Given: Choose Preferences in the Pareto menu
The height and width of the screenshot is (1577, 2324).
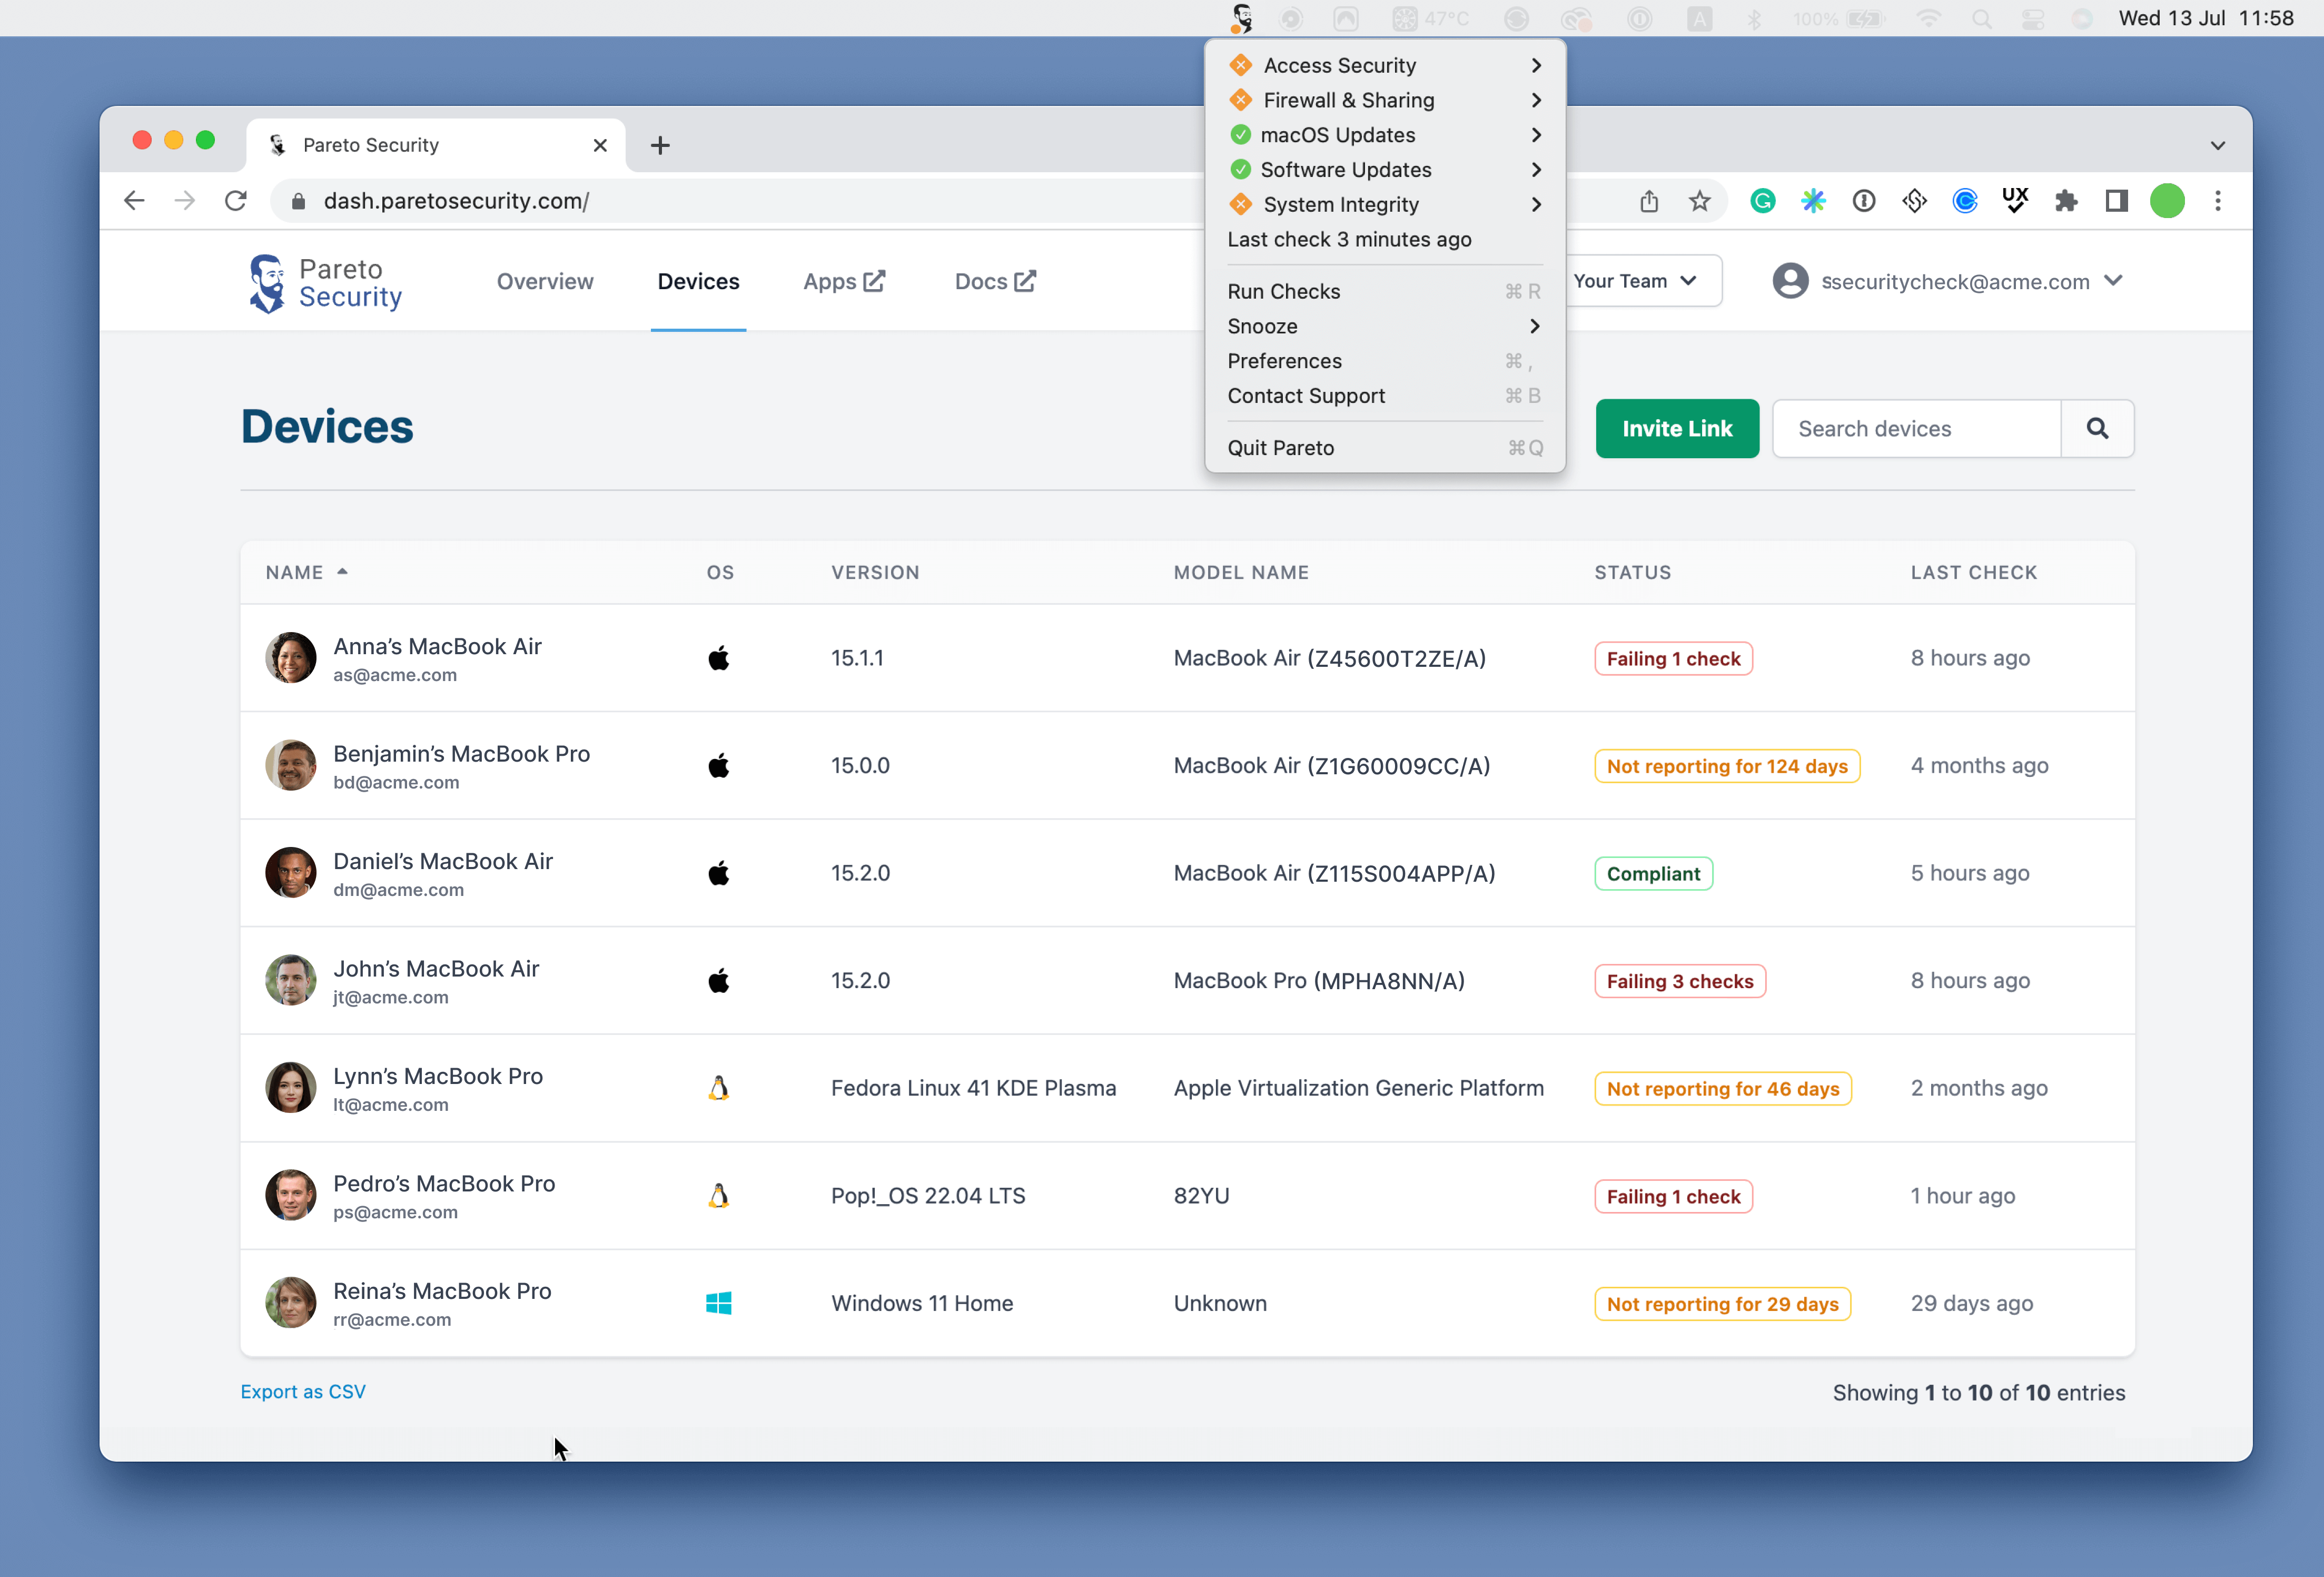Looking at the screenshot, I should click(x=1285, y=361).
